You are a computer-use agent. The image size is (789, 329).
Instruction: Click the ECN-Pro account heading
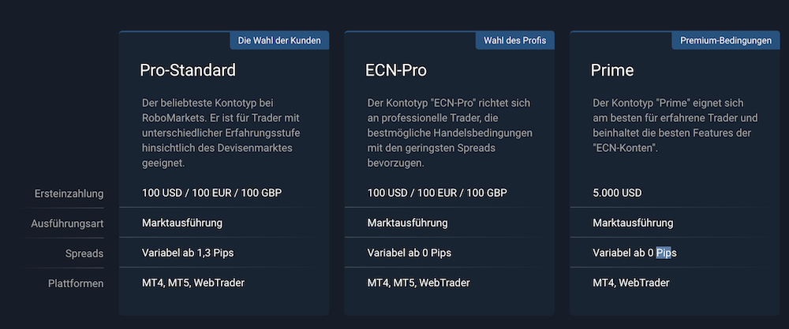(396, 70)
